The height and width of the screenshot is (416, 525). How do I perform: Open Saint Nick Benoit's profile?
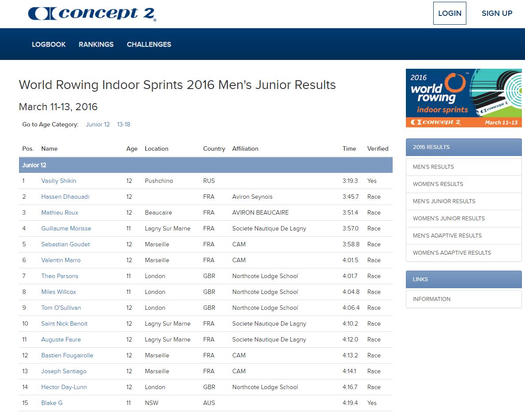click(x=64, y=324)
